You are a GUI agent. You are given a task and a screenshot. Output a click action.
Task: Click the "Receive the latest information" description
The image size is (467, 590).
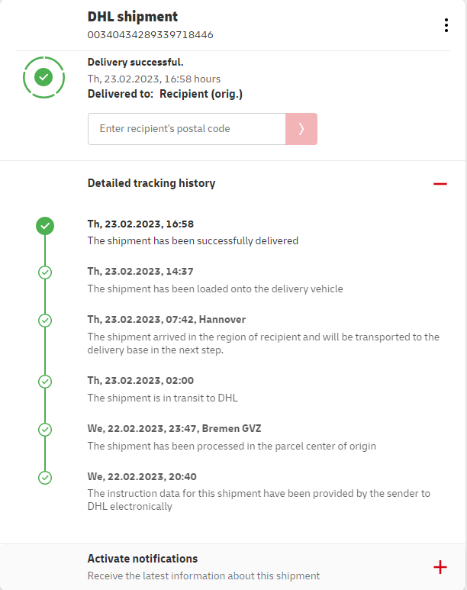(x=204, y=576)
